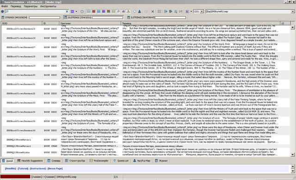Open the Параметры menu
This screenshot has width=296, height=180.
(31, 6)
